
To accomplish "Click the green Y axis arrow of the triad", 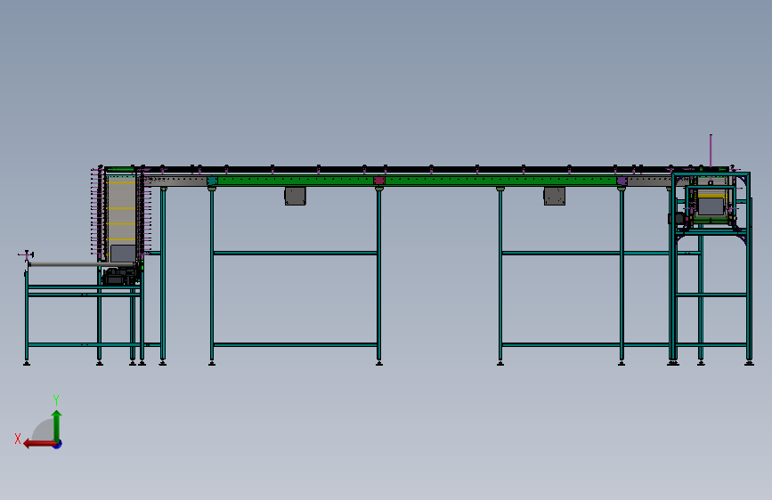I will [57, 425].
